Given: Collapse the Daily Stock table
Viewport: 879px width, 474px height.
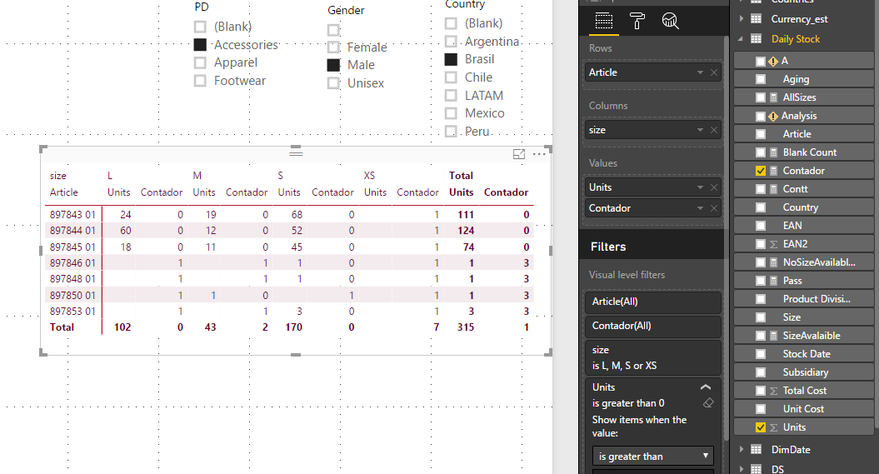Looking at the screenshot, I should point(741,38).
